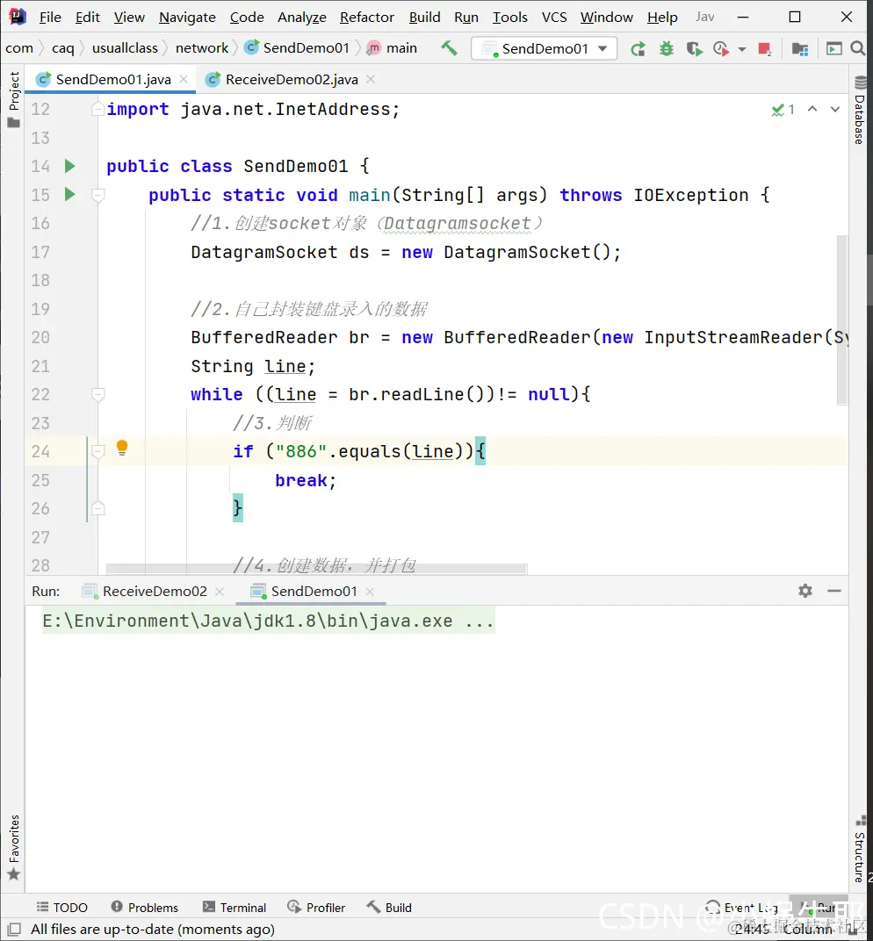Screen dimensions: 873x941
Task: Click the tool windows quick-access icon in status bar
Action: (14, 929)
